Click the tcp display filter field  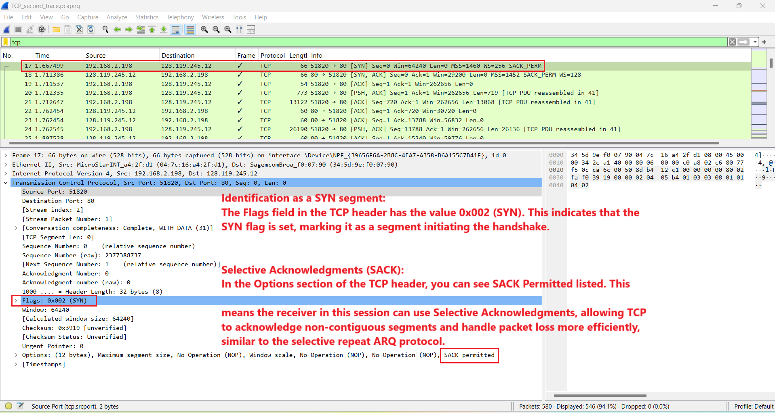(x=368, y=42)
